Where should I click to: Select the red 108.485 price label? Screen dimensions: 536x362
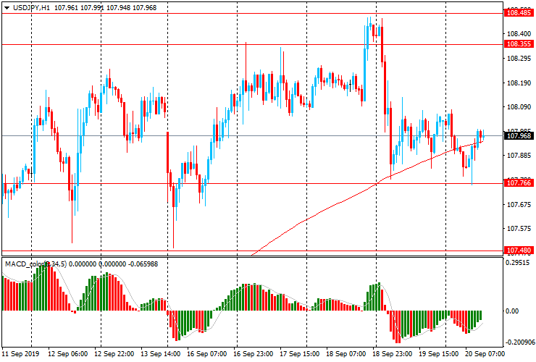pyautogui.click(x=519, y=12)
